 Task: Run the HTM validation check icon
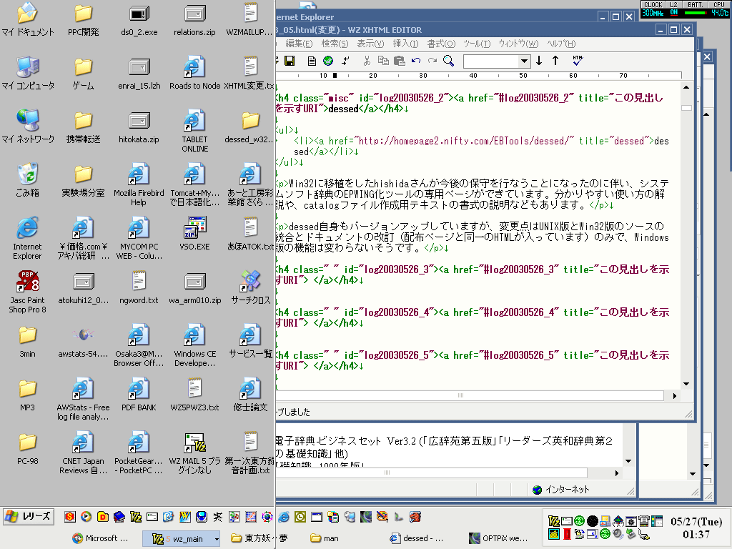tap(578, 61)
